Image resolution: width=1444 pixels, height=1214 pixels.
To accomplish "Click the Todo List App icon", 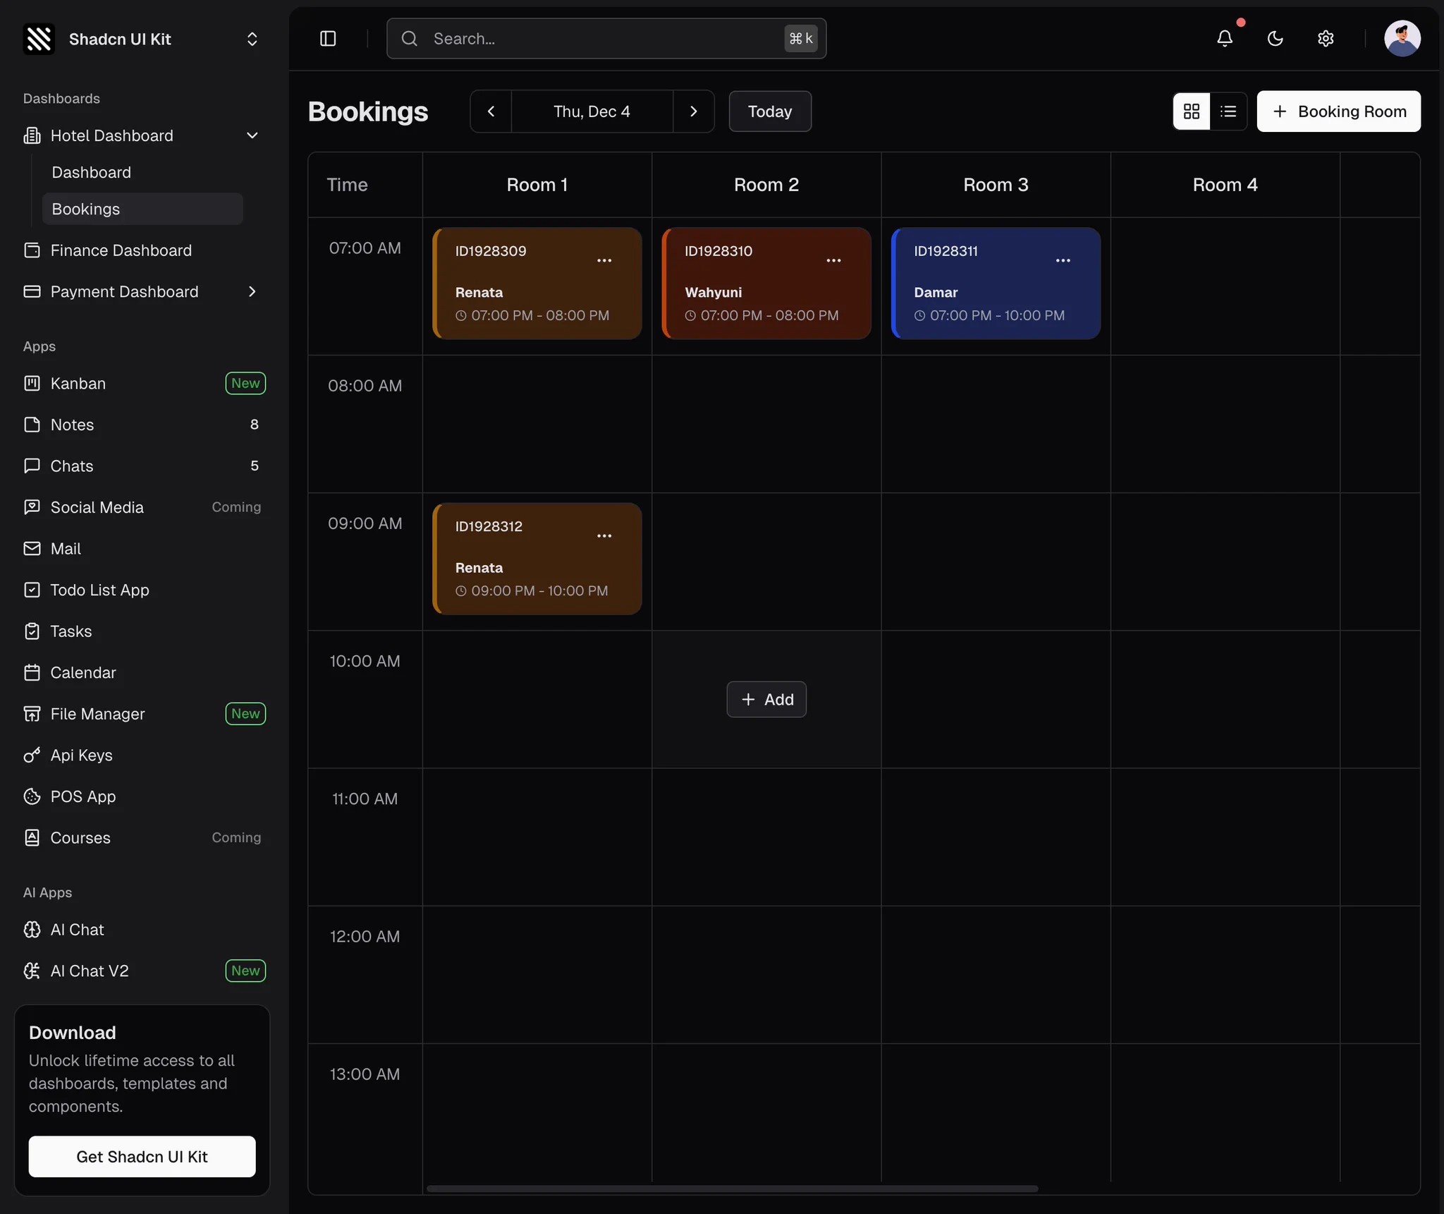I will tap(32, 590).
